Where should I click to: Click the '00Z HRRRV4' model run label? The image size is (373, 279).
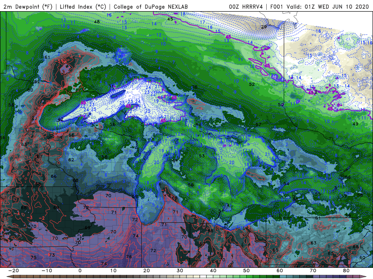[x=246, y=7]
